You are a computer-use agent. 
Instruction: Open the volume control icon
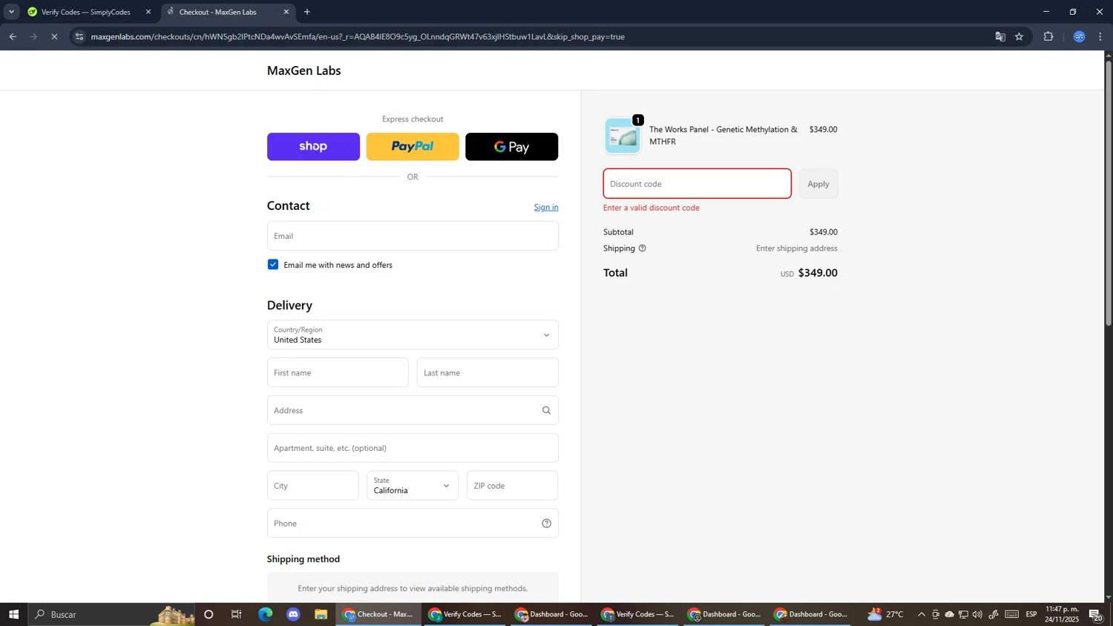pyautogui.click(x=977, y=614)
